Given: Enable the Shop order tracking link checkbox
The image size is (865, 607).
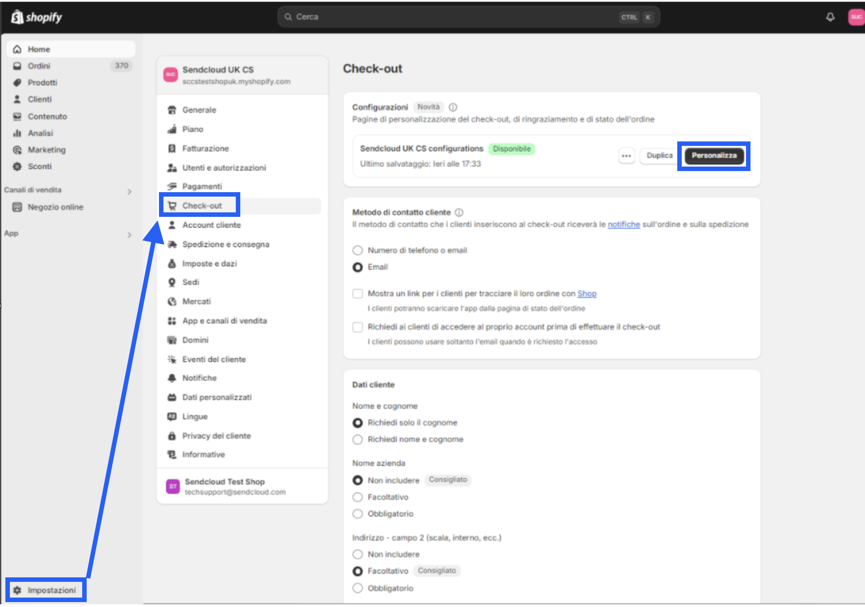Looking at the screenshot, I should click(357, 294).
